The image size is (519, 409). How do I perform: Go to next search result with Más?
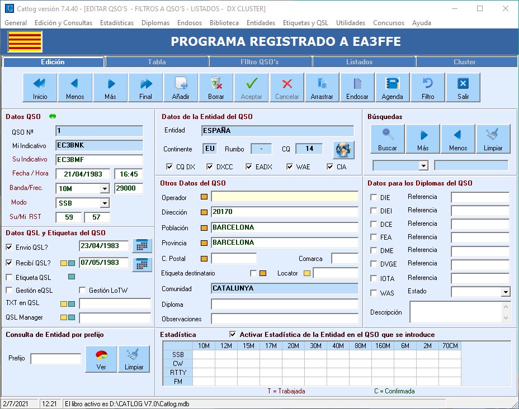(423, 139)
